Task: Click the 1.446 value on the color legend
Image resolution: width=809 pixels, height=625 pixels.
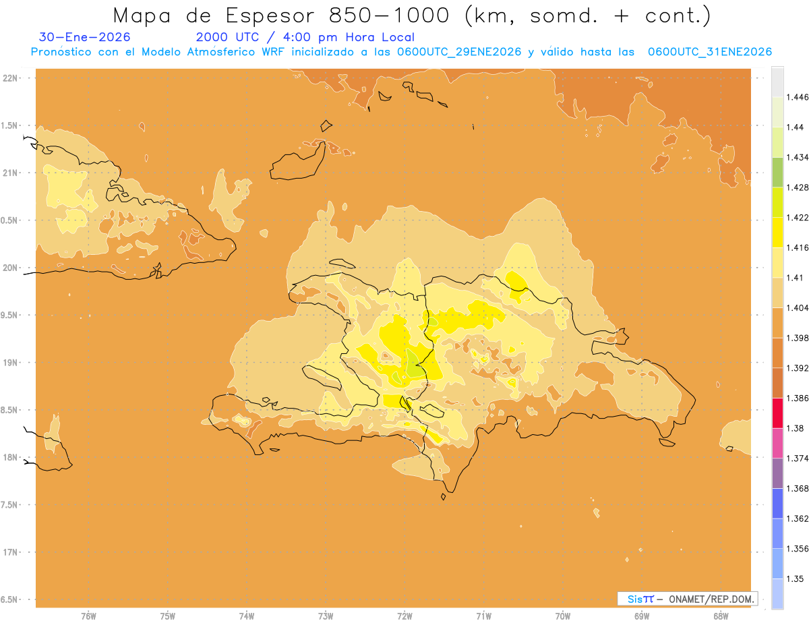Action: pos(797,97)
